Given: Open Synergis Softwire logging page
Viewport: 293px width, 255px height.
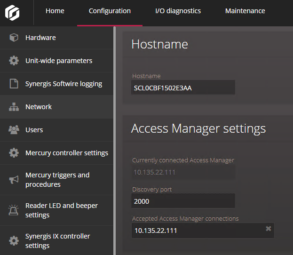Looking at the screenshot, I should [x=56, y=84].
